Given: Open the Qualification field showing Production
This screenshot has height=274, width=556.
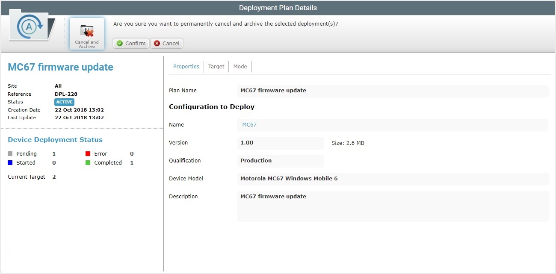Looking at the screenshot, I should [280, 160].
